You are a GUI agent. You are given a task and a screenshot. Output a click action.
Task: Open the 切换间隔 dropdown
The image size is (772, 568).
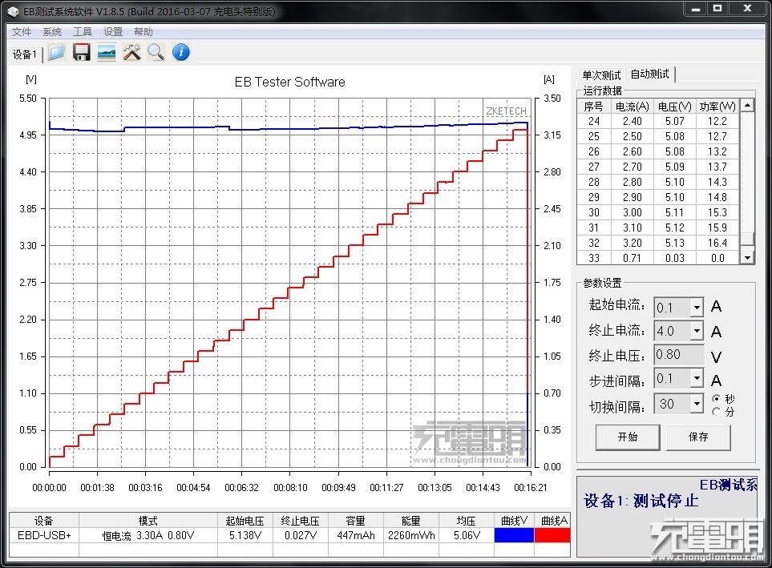696,405
